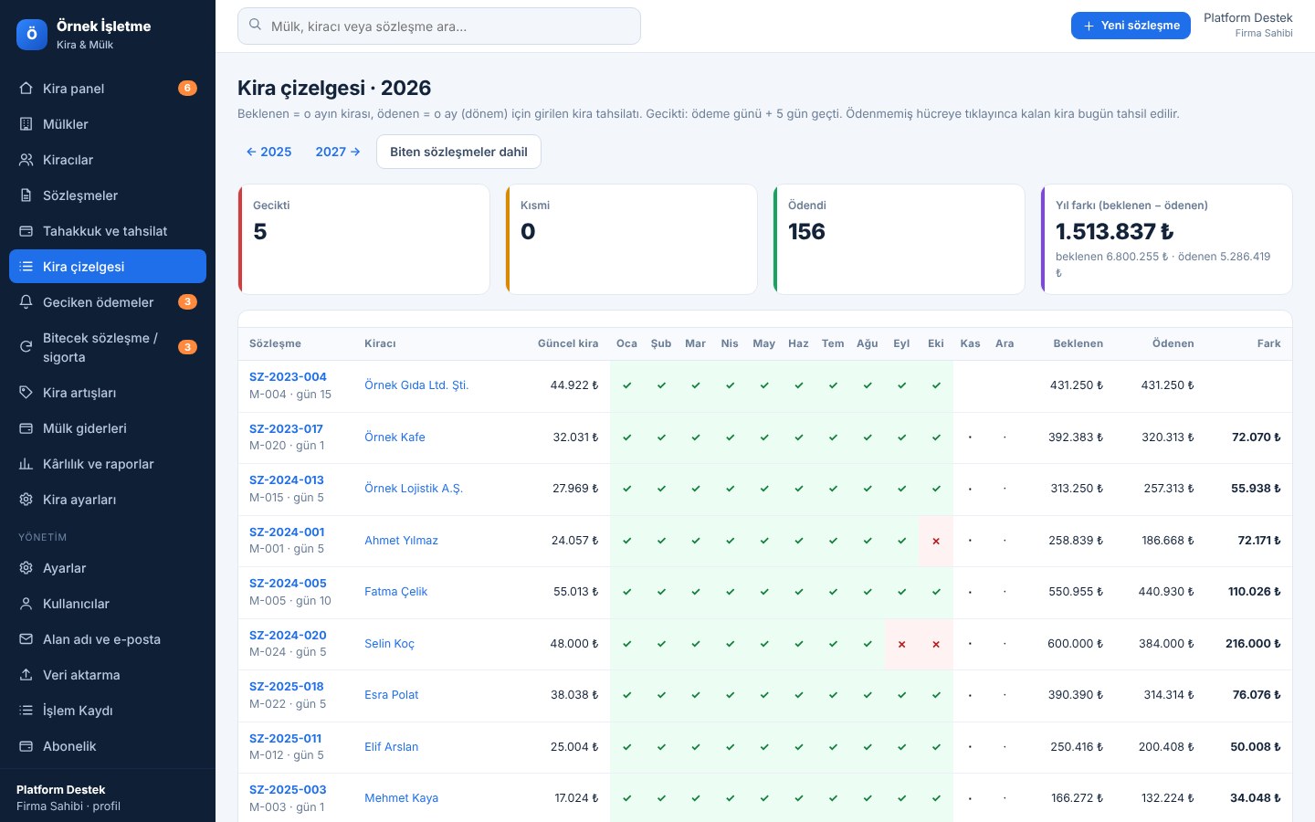The height and width of the screenshot is (822, 1315).
Task: Click the Mülkler building icon
Action: coord(26,124)
